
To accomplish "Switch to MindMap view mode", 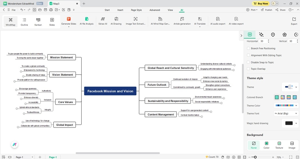I will pos(11,22).
